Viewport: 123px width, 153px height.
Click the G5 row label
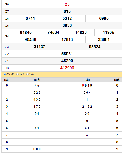pos(7,26)
